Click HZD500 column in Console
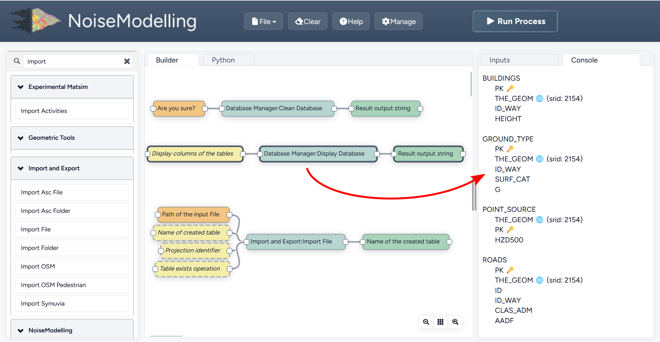Screen dimensions: 660x342 tap(509, 240)
